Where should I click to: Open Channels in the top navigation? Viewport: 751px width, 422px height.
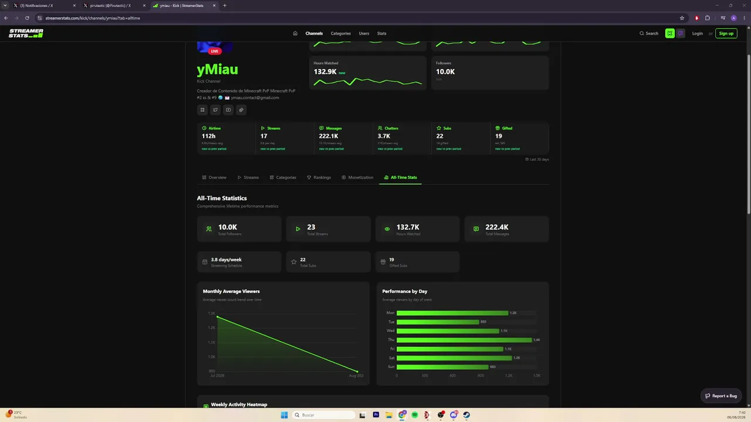[314, 33]
